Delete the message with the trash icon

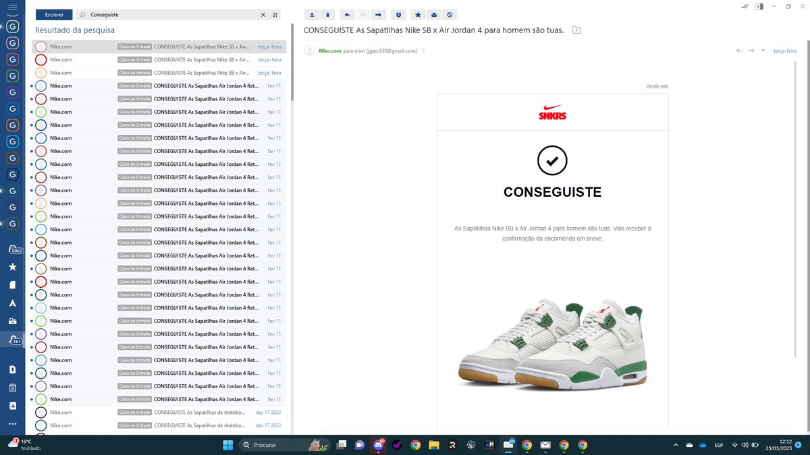tap(327, 14)
